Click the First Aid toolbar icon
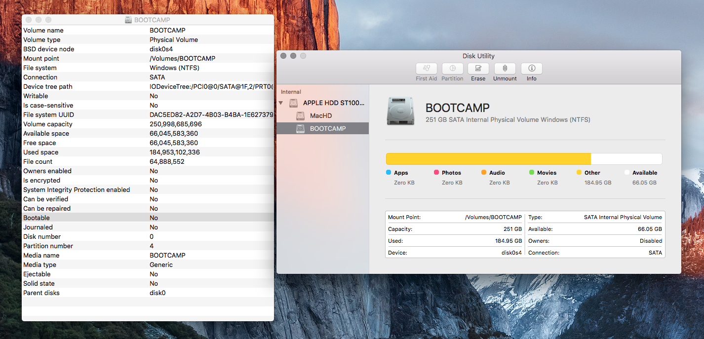Image resolution: width=704 pixels, height=339 pixels. click(x=427, y=69)
